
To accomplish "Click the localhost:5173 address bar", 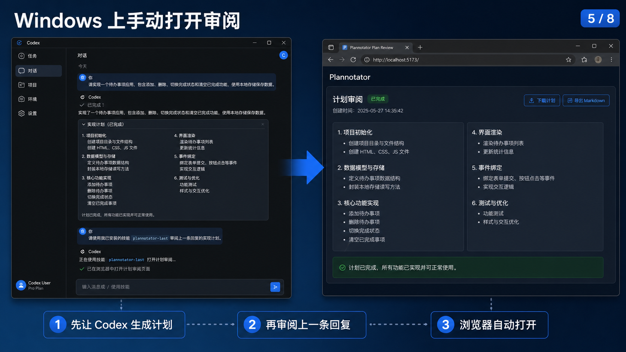I will [x=468, y=60].
